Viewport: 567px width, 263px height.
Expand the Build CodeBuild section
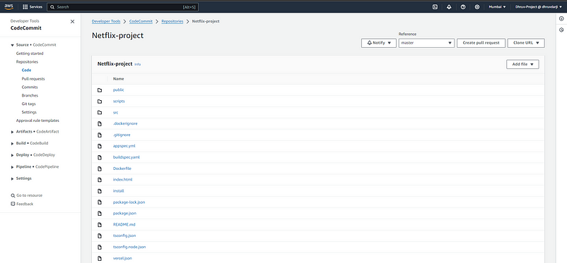13,143
